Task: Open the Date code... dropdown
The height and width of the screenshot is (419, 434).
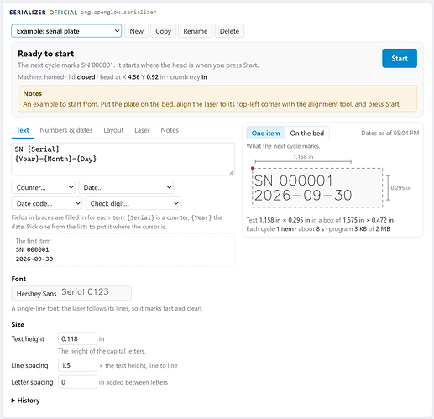Action: [x=47, y=203]
